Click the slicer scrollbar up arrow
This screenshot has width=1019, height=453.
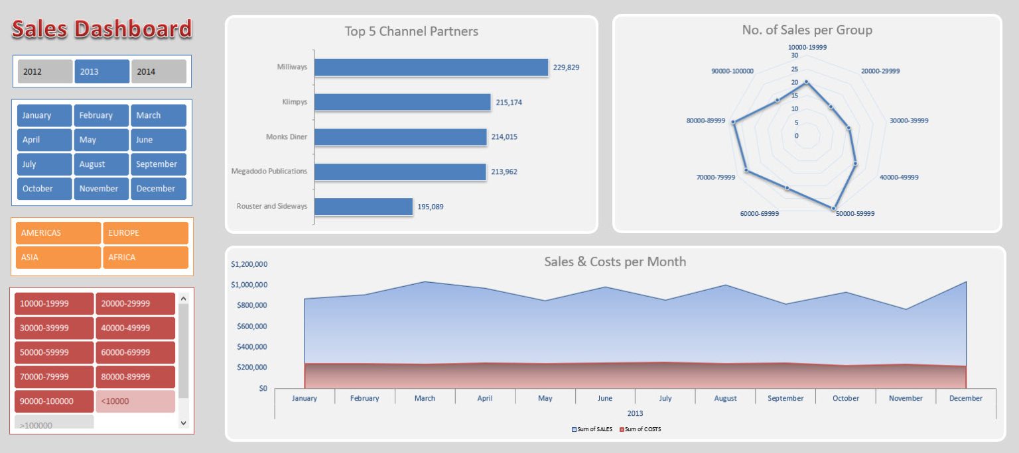(184, 299)
